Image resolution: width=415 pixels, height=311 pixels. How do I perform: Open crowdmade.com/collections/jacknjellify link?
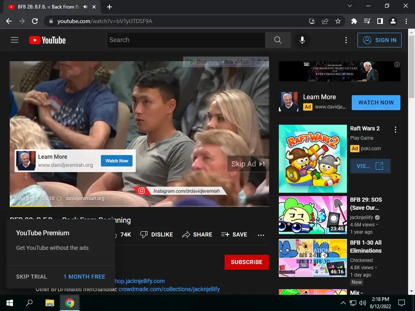click(x=169, y=289)
